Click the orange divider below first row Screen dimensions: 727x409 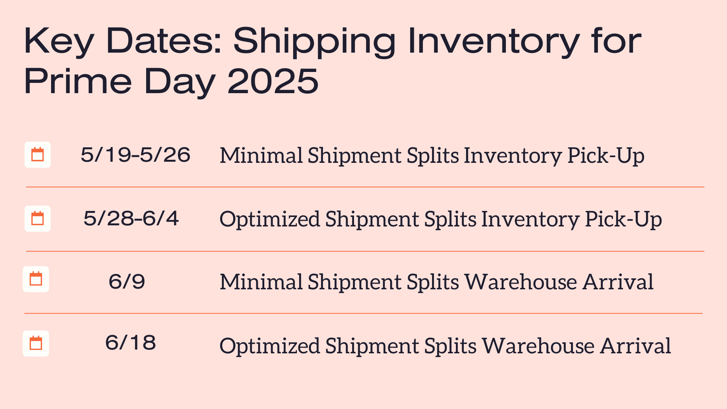tap(365, 187)
